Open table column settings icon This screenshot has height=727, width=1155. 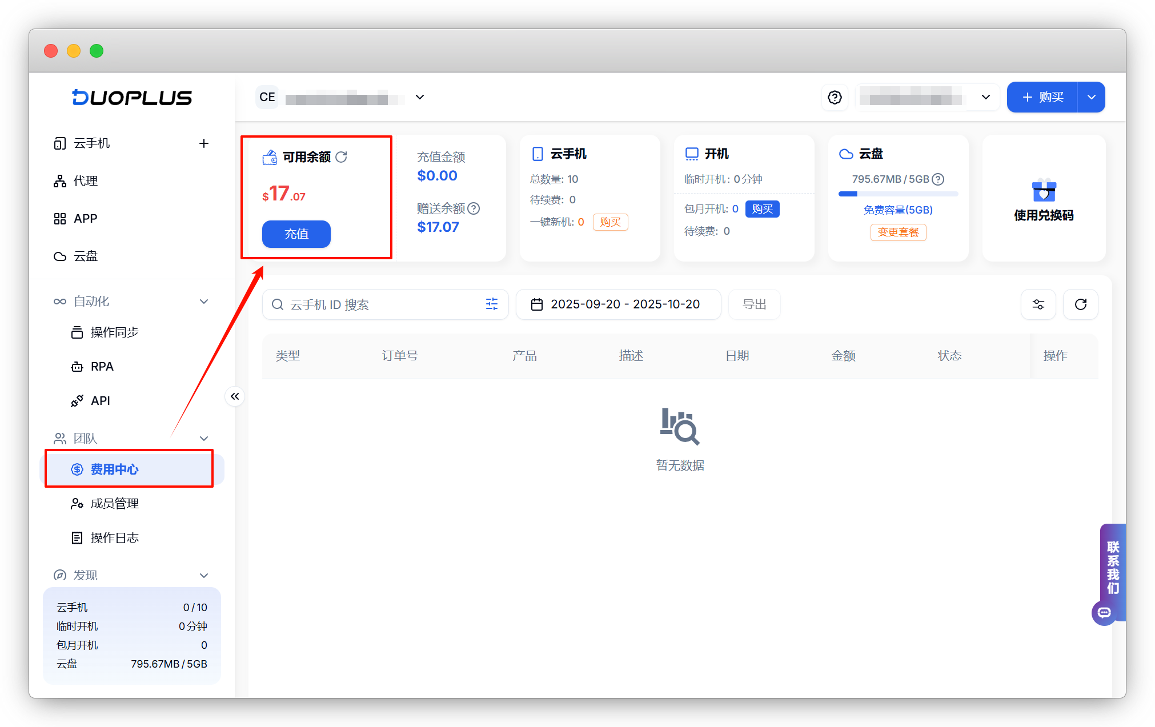1038,304
